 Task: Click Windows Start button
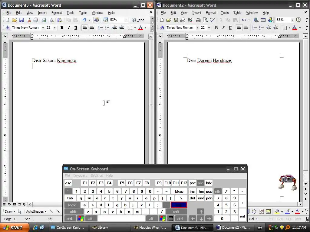coord(14,227)
